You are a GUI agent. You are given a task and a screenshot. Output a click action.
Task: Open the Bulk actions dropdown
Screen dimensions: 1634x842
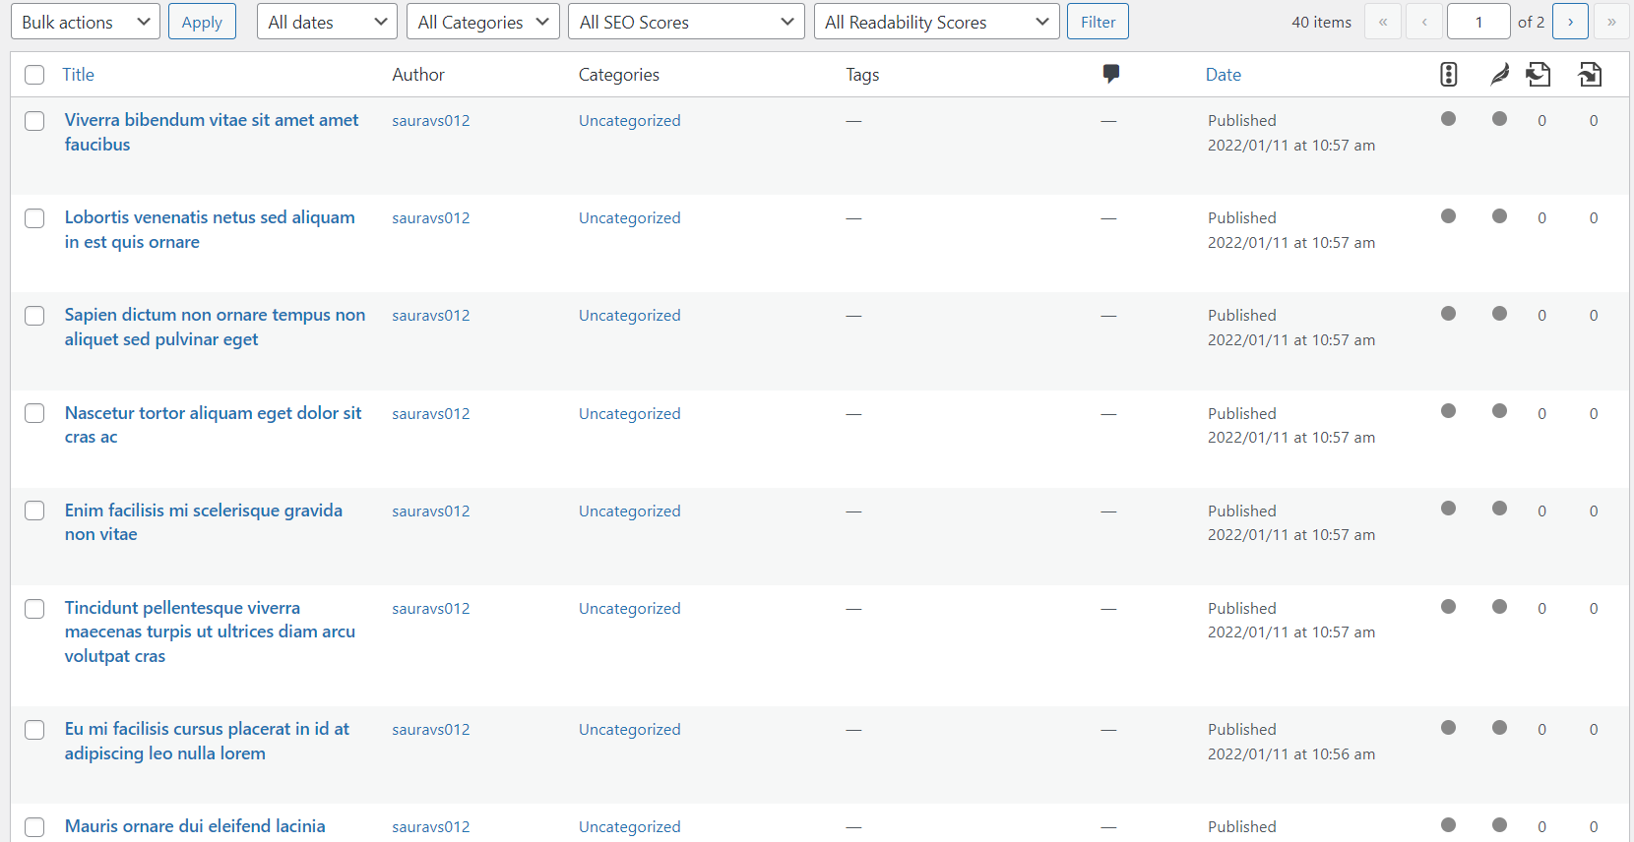(x=86, y=22)
